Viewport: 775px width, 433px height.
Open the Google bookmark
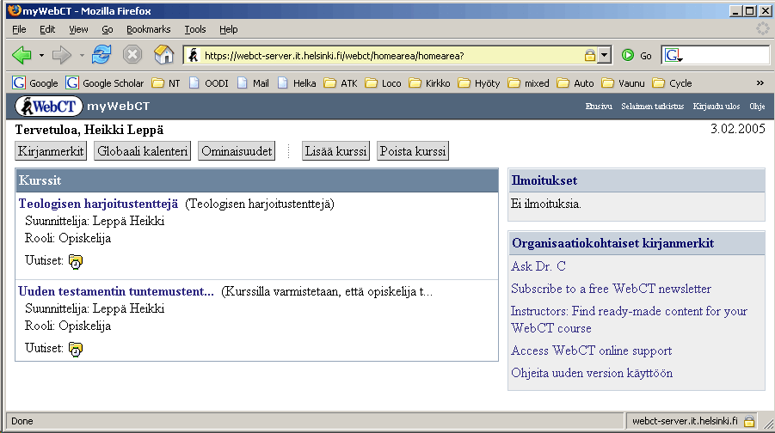tap(35, 83)
